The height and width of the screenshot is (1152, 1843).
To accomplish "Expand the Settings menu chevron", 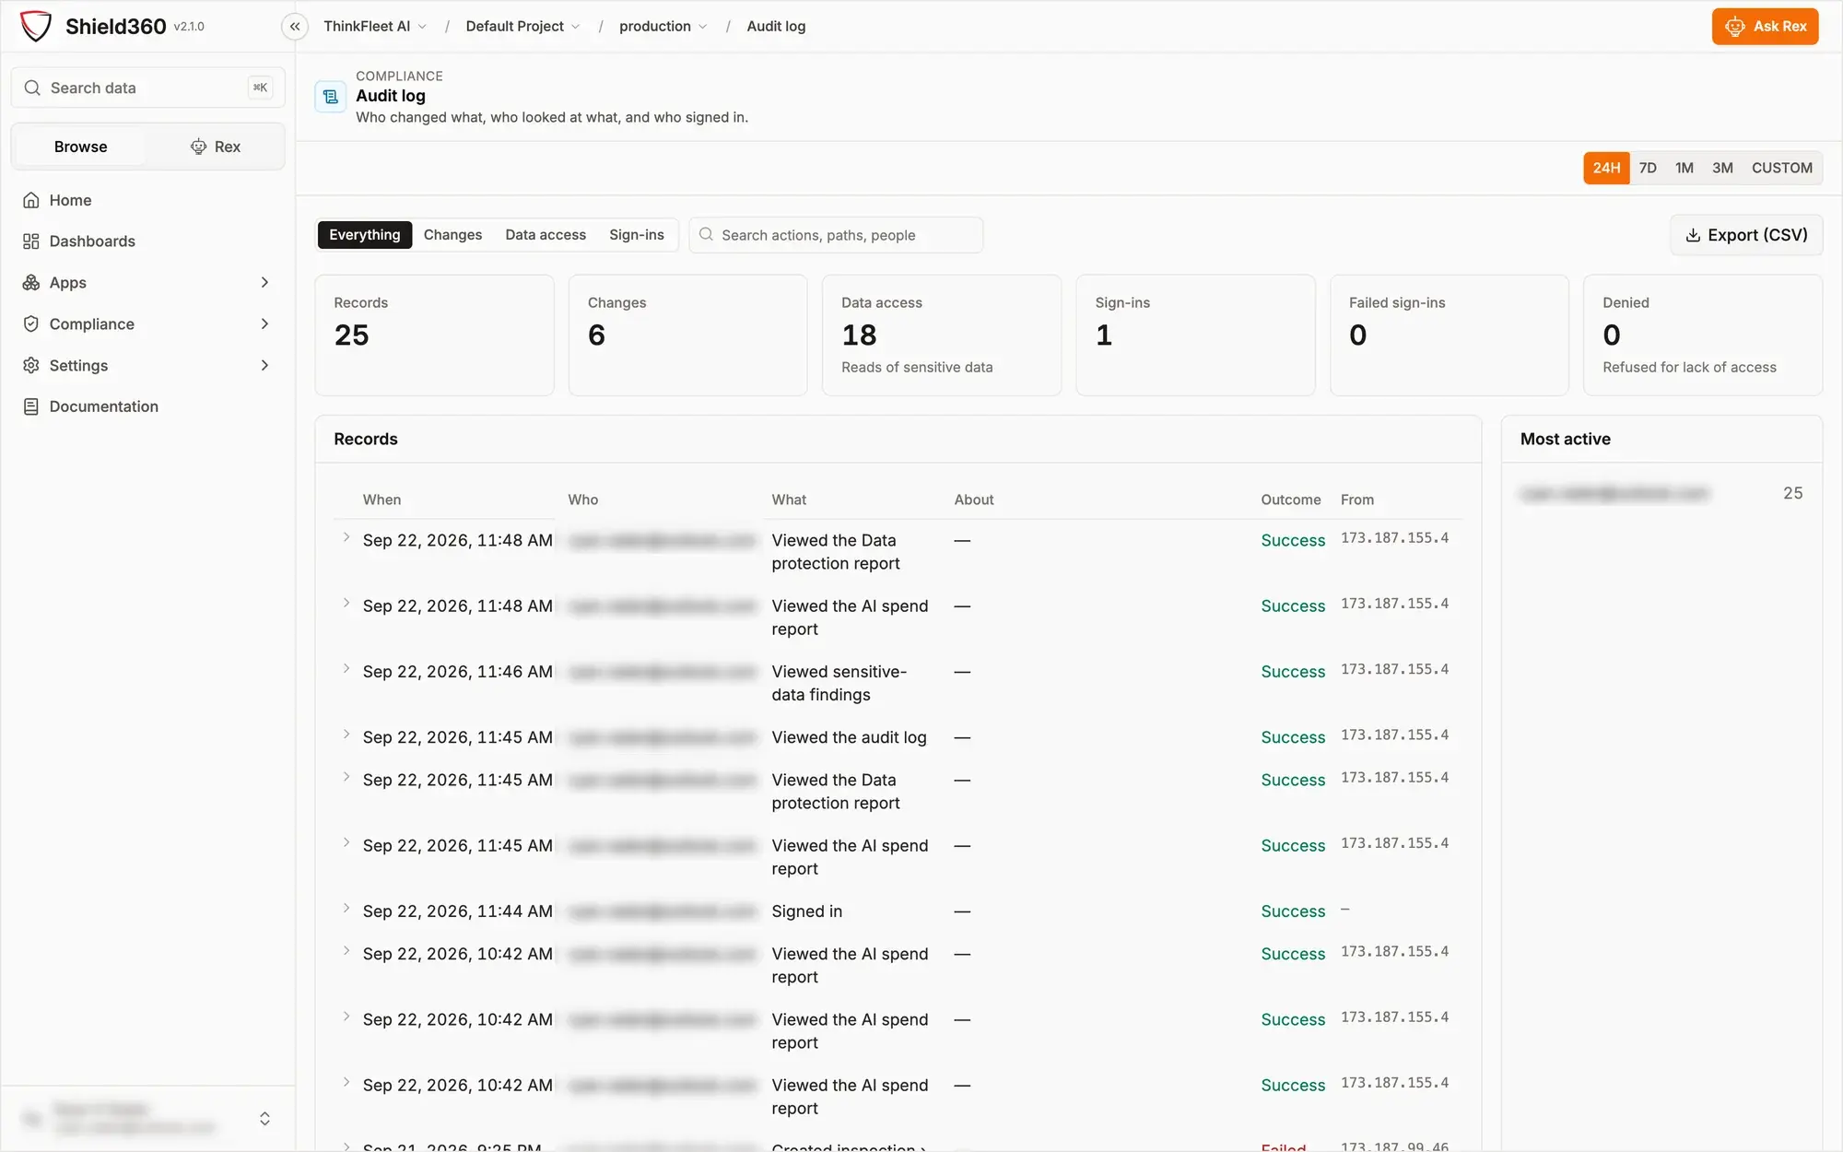I will point(264,366).
